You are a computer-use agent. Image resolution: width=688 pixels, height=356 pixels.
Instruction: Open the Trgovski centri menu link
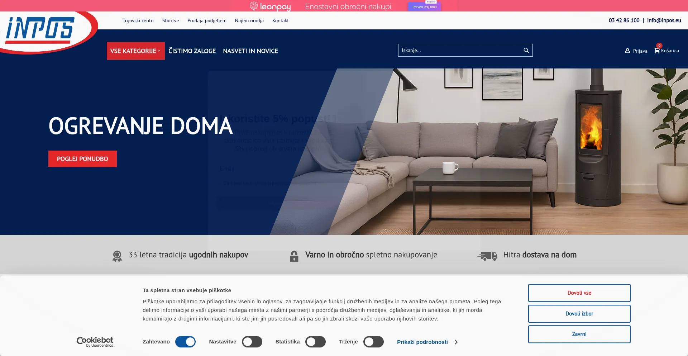(138, 20)
